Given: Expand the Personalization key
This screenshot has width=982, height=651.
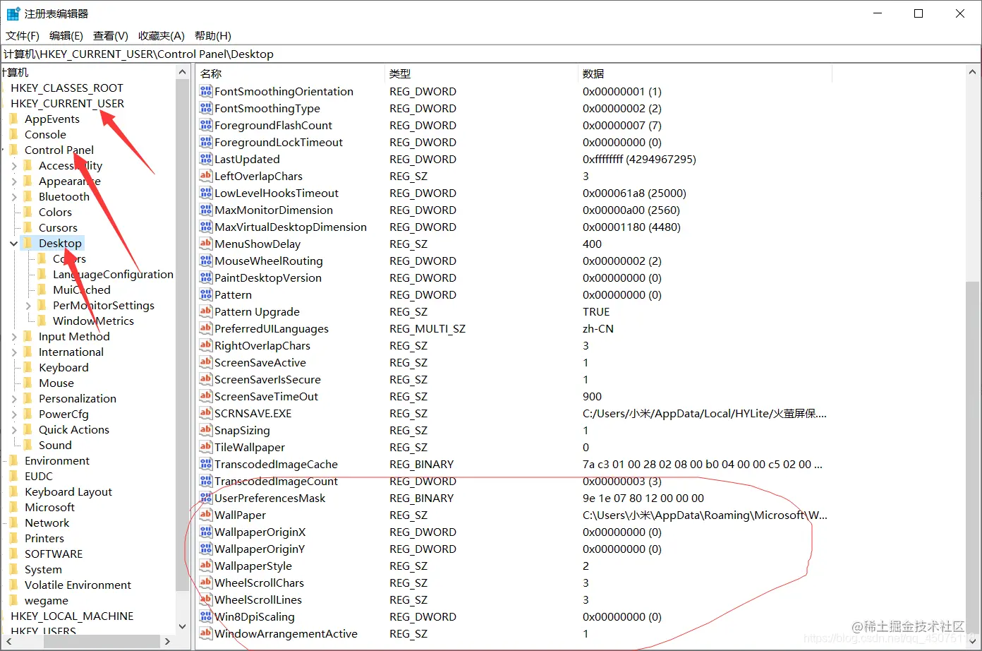Looking at the screenshot, I should point(14,399).
